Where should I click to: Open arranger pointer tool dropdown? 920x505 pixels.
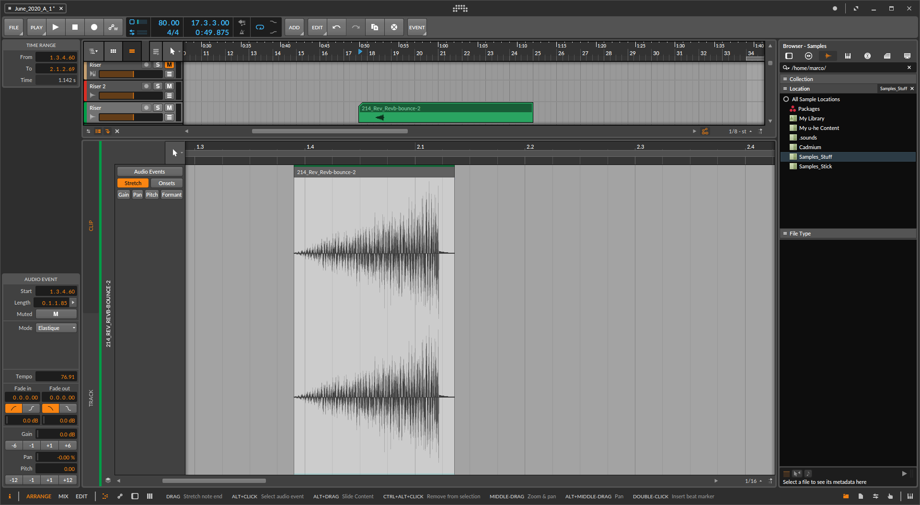pos(173,51)
